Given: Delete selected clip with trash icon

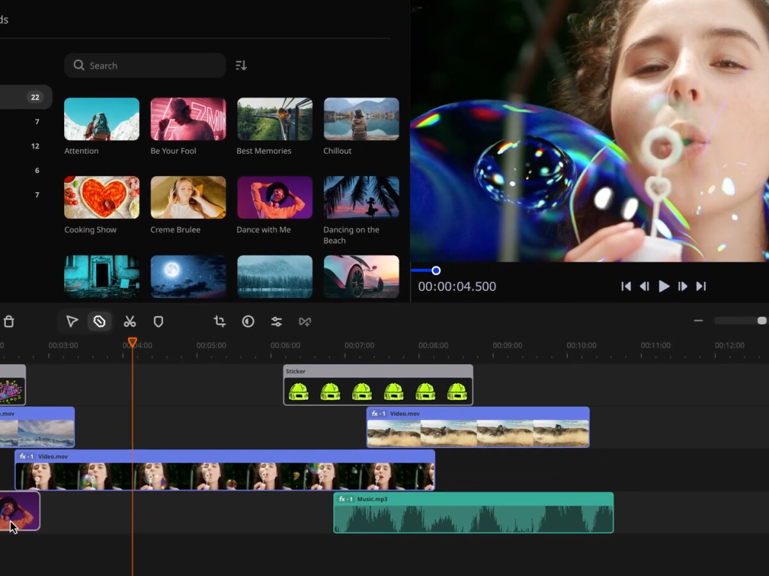Looking at the screenshot, I should [x=8, y=321].
